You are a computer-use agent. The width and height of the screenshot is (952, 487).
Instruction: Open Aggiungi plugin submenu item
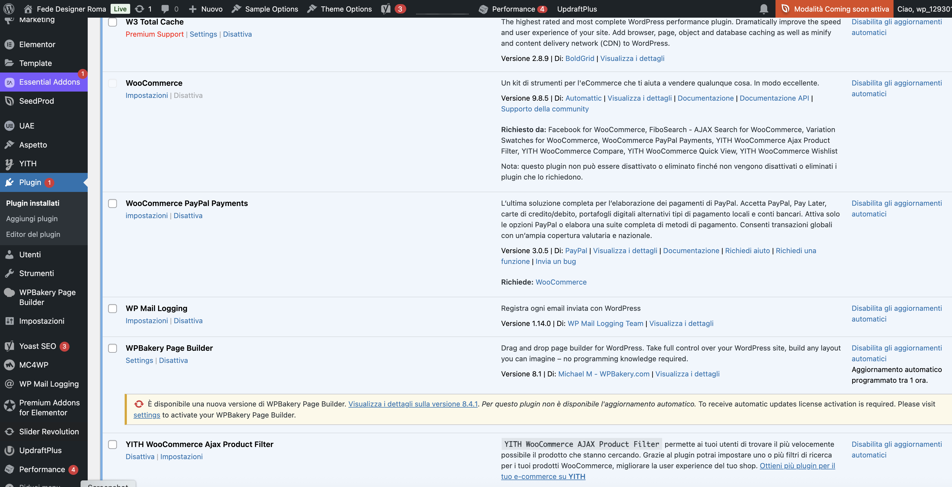32,218
